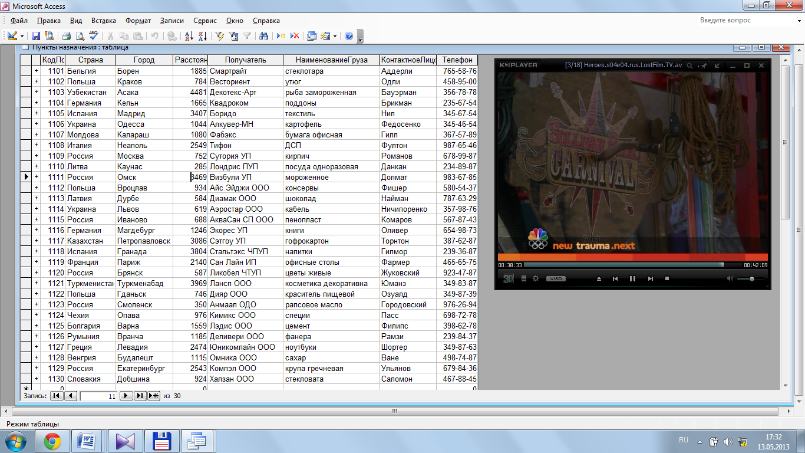805x453 pixels.
Task: Expand subdatasheet for record 1117 Казахстан
Action: point(36,241)
